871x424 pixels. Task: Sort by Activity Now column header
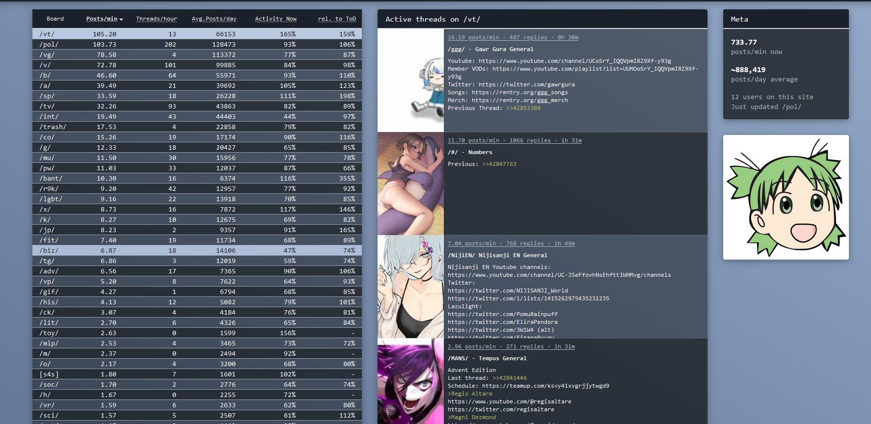(275, 19)
